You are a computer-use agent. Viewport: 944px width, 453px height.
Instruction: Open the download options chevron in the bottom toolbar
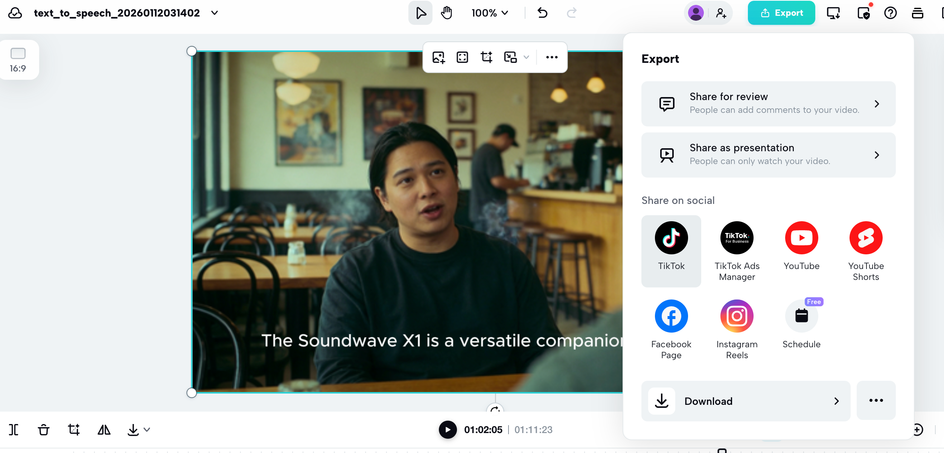(x=146, y=429)
